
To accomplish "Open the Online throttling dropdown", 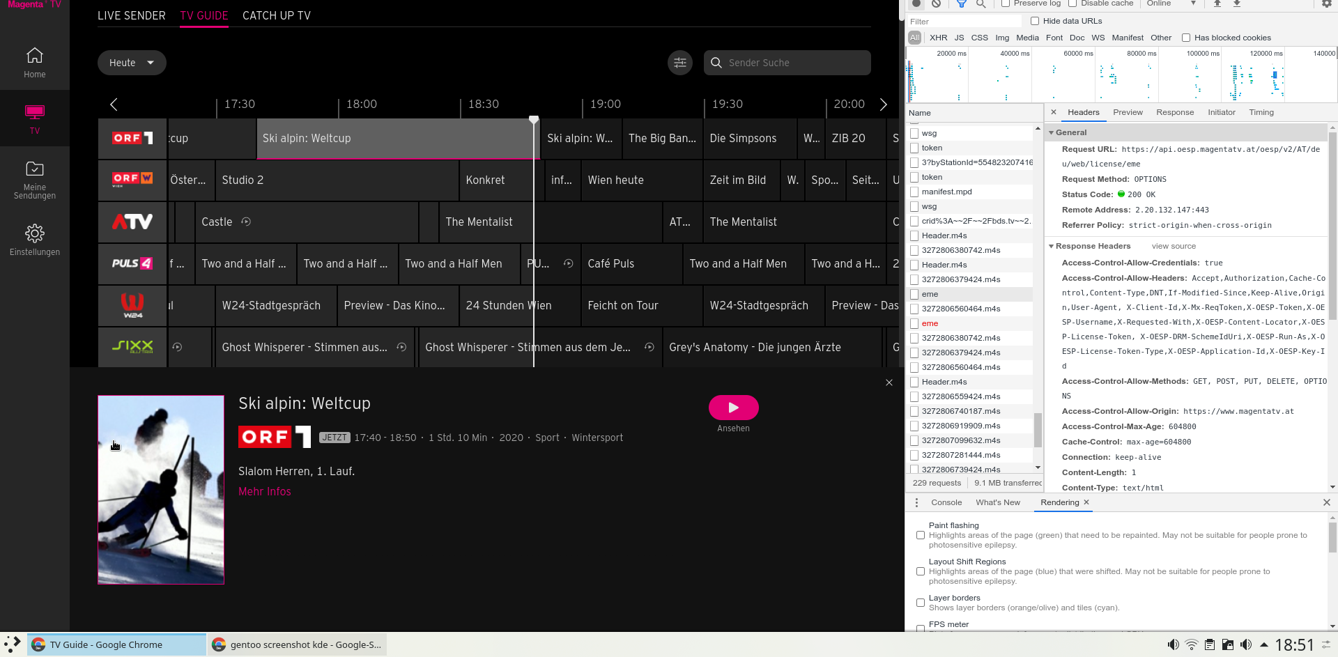I will click(x=1171, y=3).
